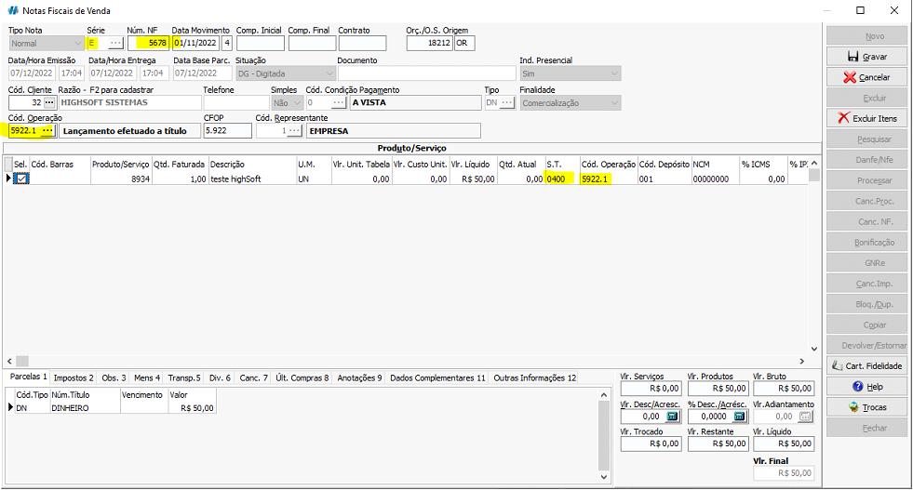Click Excluir Itens button

pos(866,118)
